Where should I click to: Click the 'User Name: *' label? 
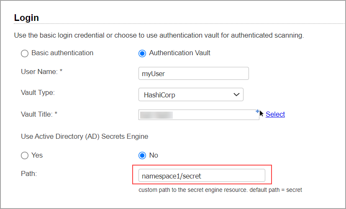click(x=42, y=71)
